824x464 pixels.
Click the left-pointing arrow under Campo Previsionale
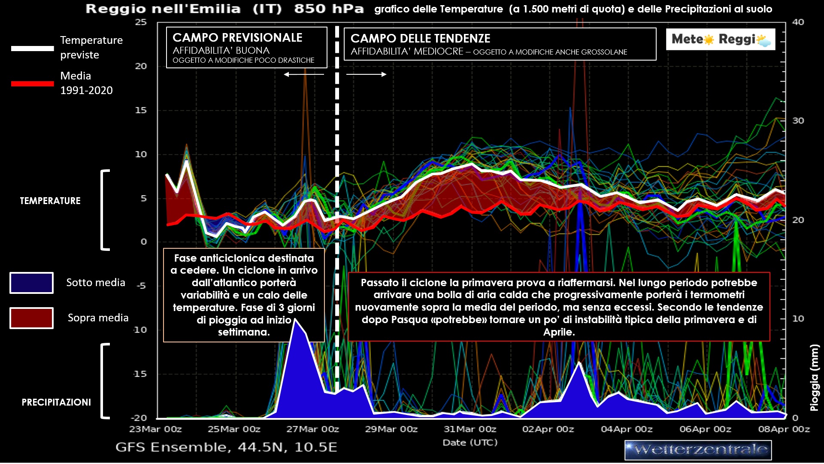click(x=303, y=74)
